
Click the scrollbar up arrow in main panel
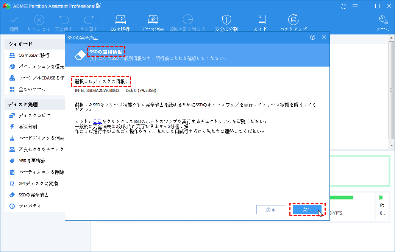coord(391,38)
